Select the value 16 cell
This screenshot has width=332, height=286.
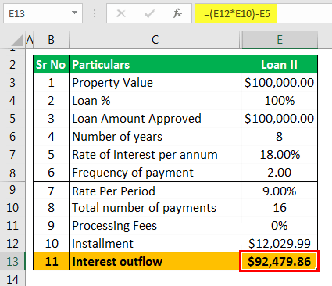[279, 207]
